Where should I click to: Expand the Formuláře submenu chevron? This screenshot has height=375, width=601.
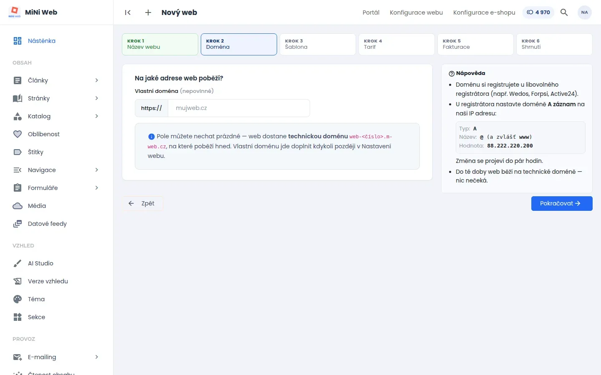pos(96,188)
